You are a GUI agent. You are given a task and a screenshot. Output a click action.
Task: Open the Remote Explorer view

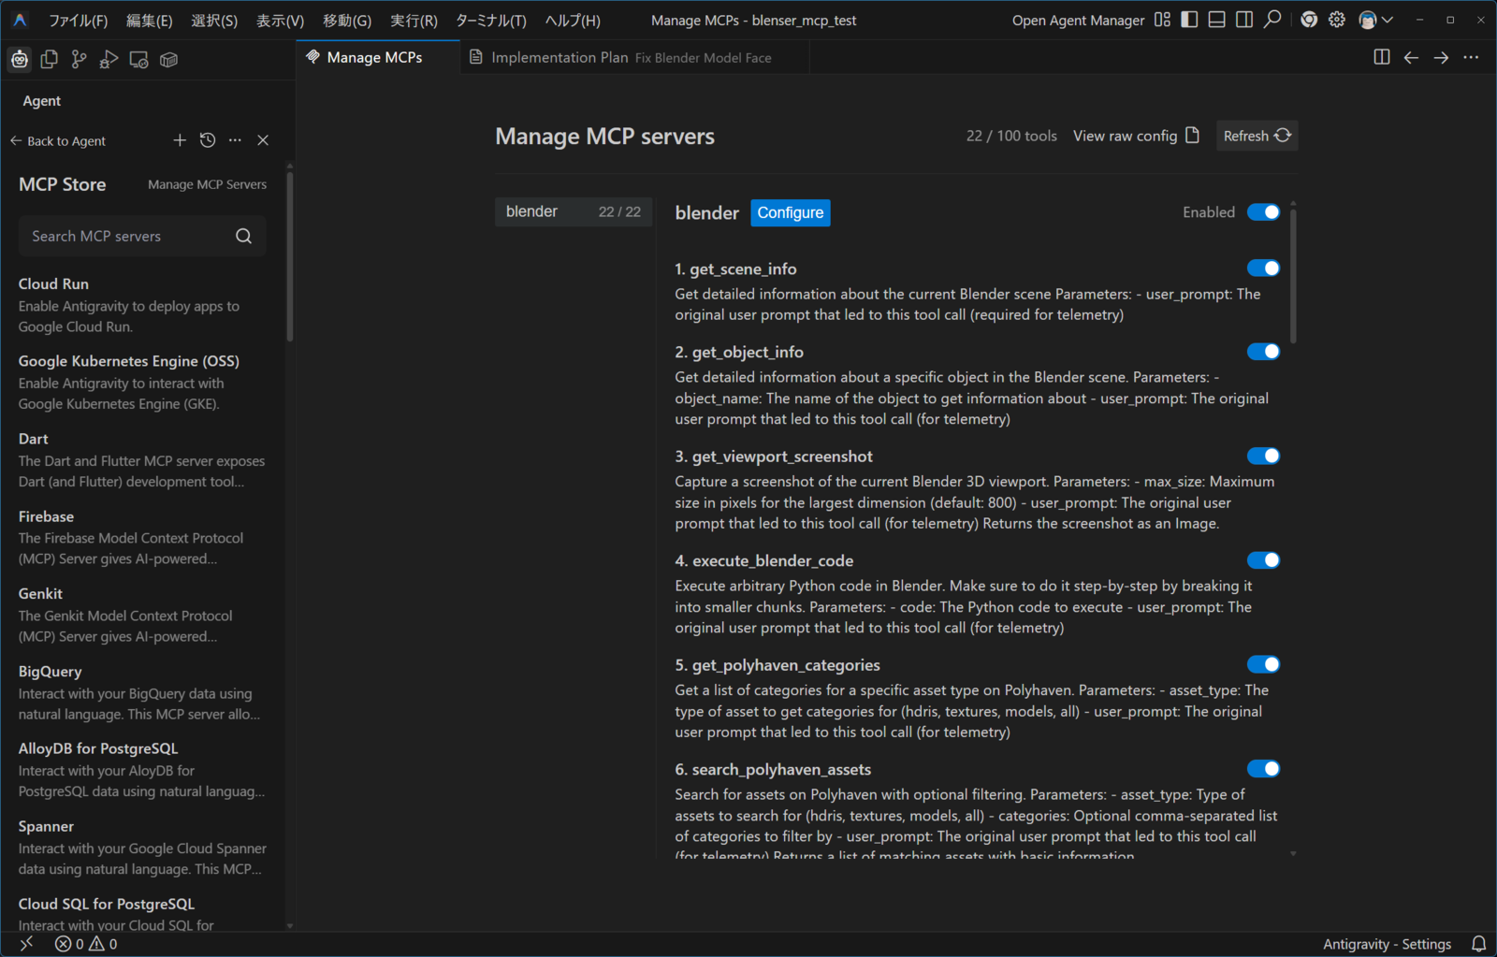click(139, 59)
